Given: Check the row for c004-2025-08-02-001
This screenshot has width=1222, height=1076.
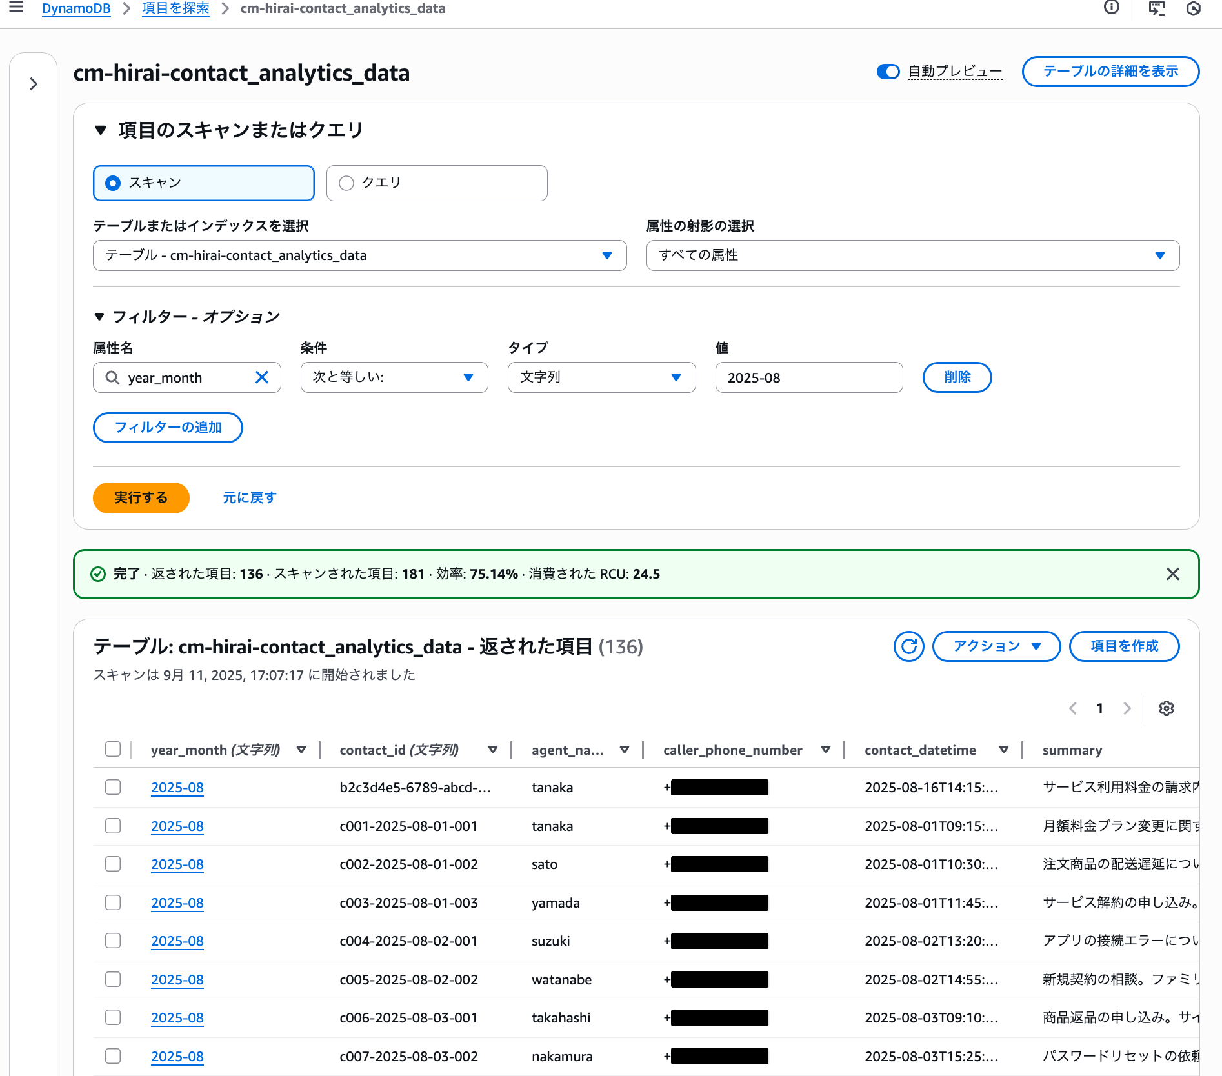Looking at the screenshot, I should (113, 941).
